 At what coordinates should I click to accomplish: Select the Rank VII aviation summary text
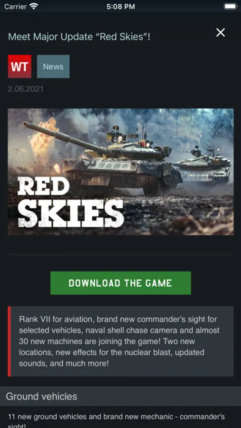point(119,341)
